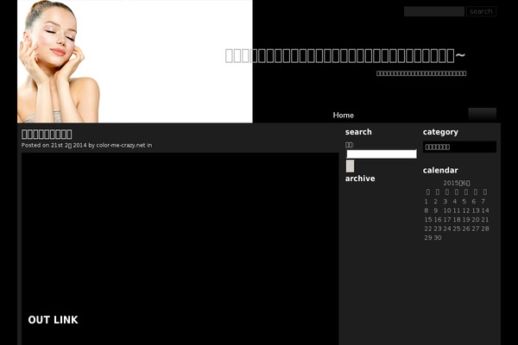Click calendar day 28
Screen dimensions: 518x345
tap(485, 229)
